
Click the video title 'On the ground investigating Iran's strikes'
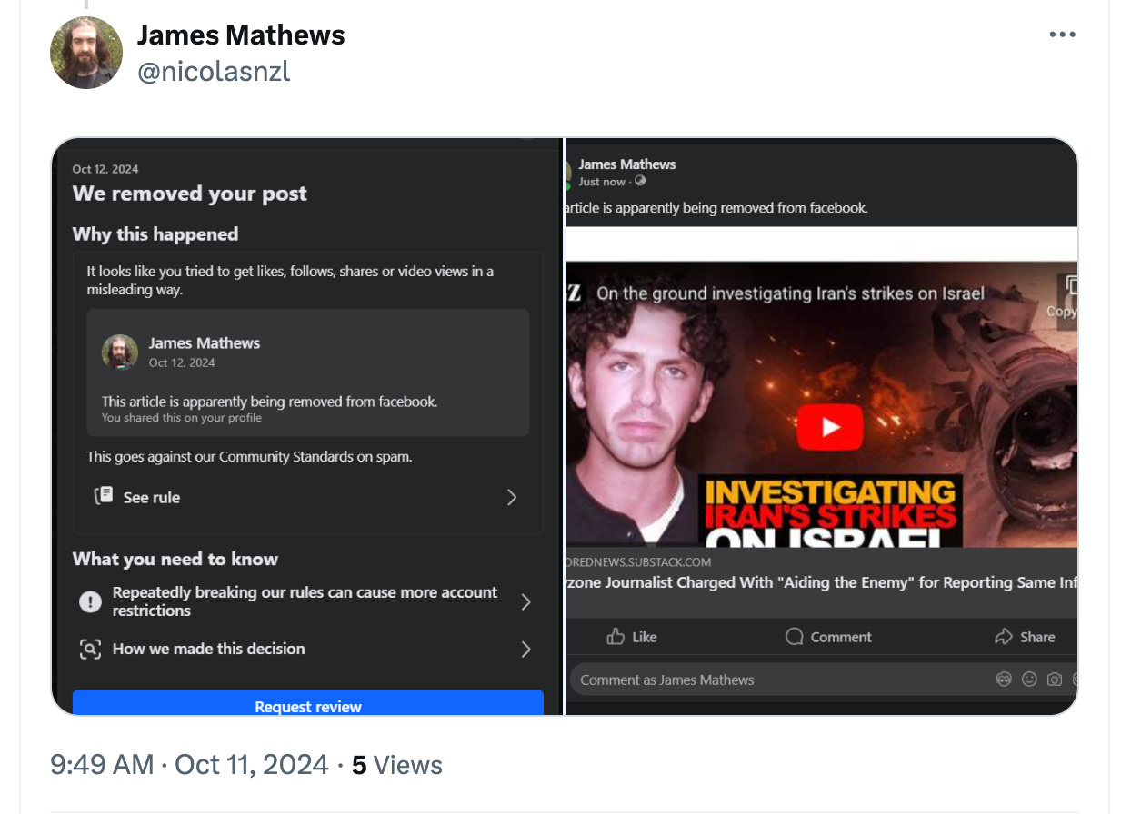coord(790,293)
